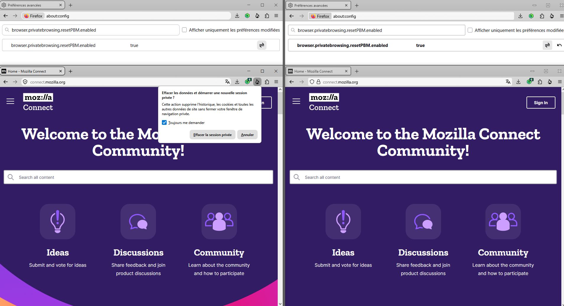This screenshot has height=306, width=564.
Task: Toggle the bold resetPBM preference in right window
Action: click(x=547, y=45)
